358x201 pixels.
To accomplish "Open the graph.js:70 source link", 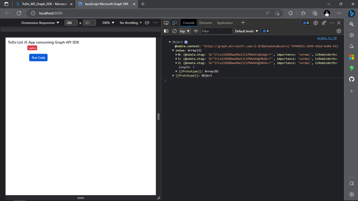I will point(327,38).
